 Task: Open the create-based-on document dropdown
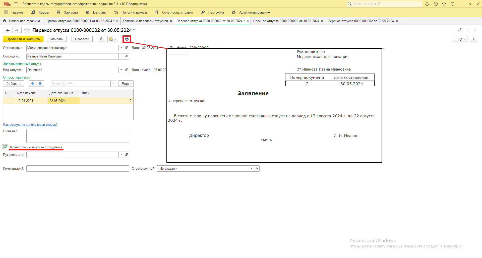pyautogui.click(x=113, y=39)
